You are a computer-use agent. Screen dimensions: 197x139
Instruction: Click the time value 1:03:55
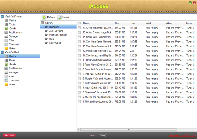(134, 69)
